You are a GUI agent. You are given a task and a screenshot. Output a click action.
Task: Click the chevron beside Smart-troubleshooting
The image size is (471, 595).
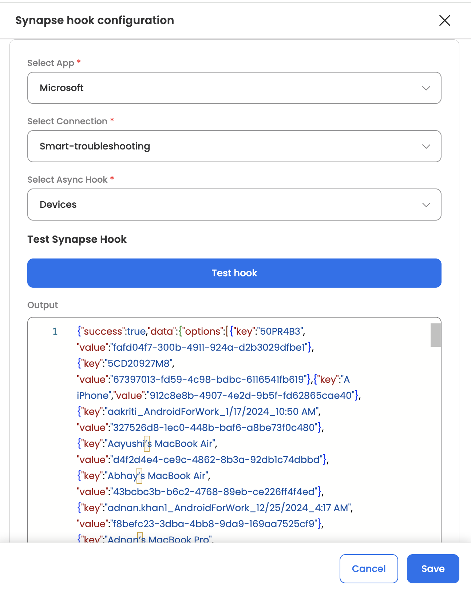(426, 147)
